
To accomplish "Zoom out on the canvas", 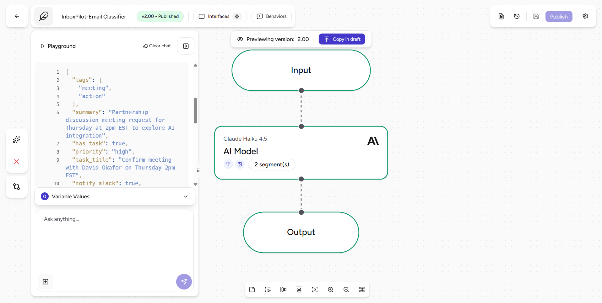I will point(346,290).
